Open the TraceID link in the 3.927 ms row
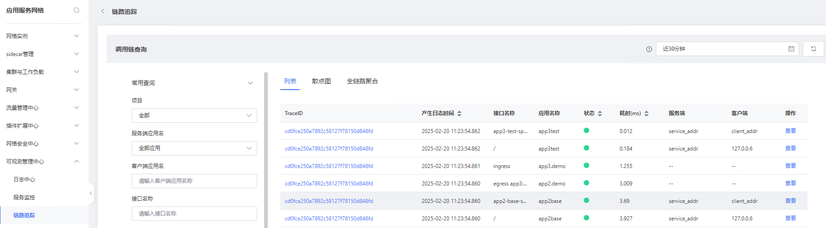Viewport: 826px width, 228px height. click(329, 219)
